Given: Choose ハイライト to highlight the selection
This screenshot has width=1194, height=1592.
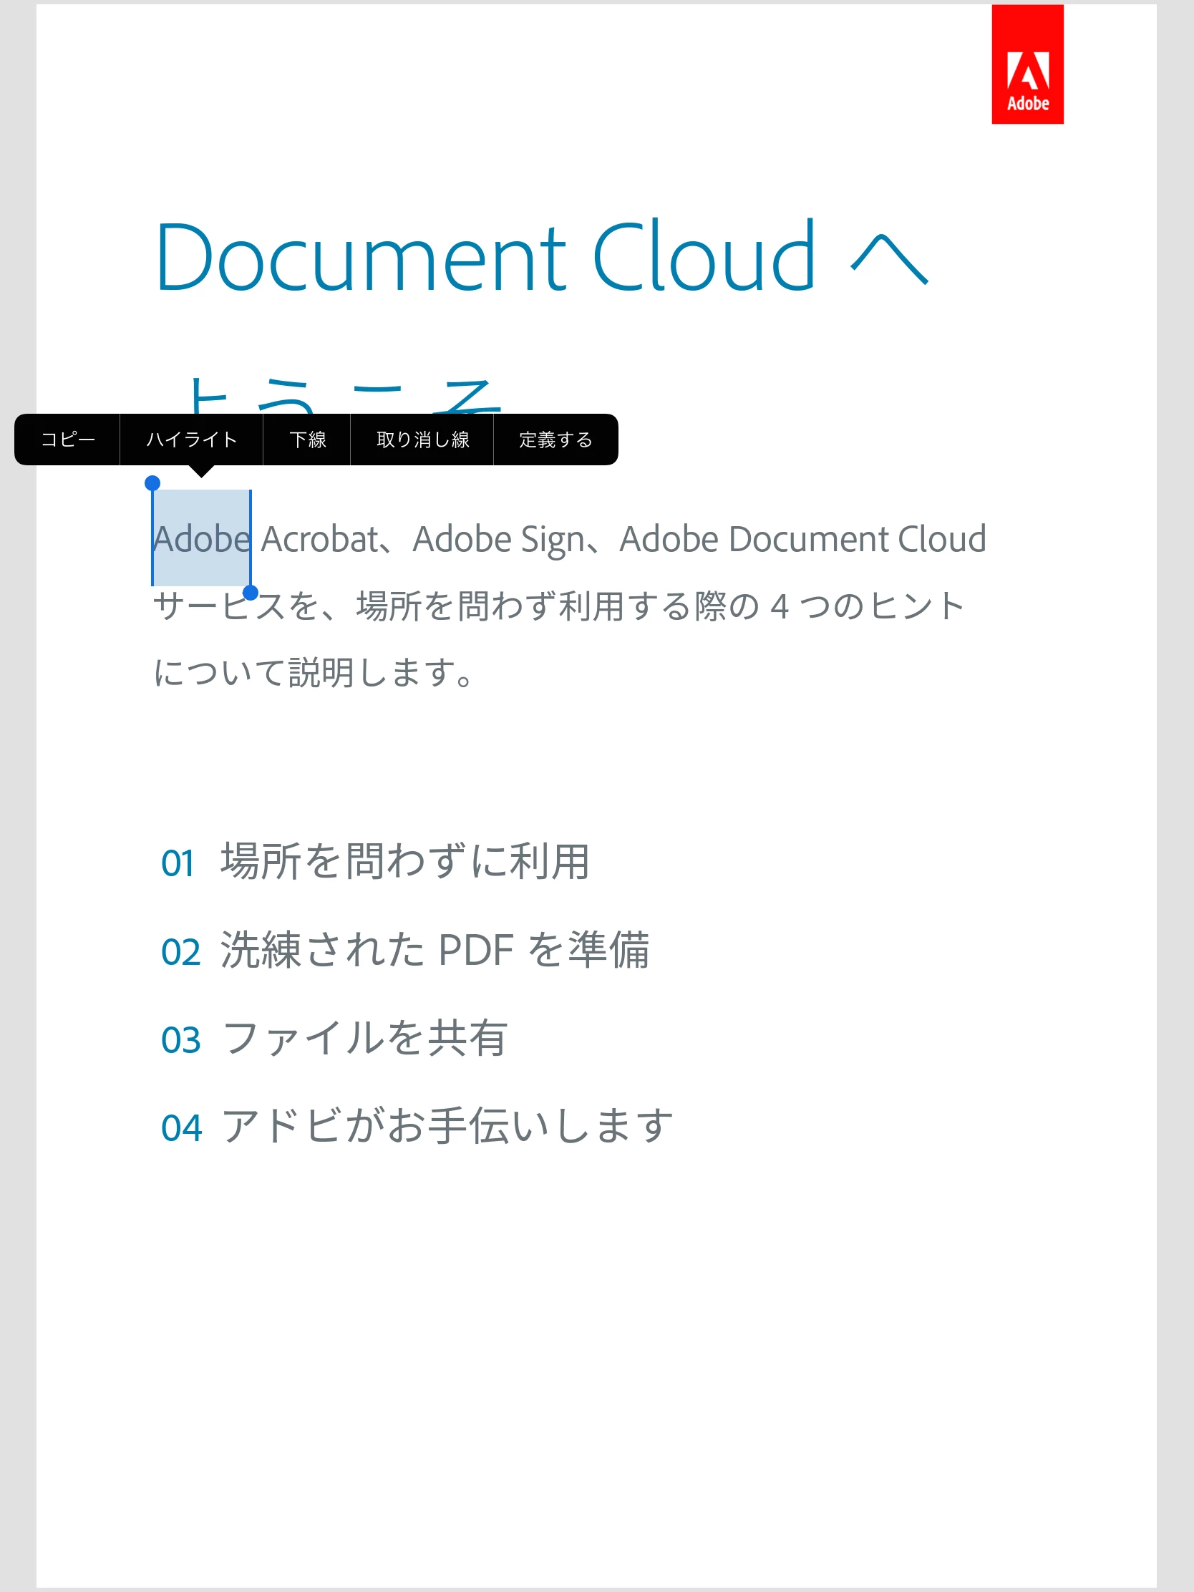Looking at the screenshot, I should (x=191, y=440).
